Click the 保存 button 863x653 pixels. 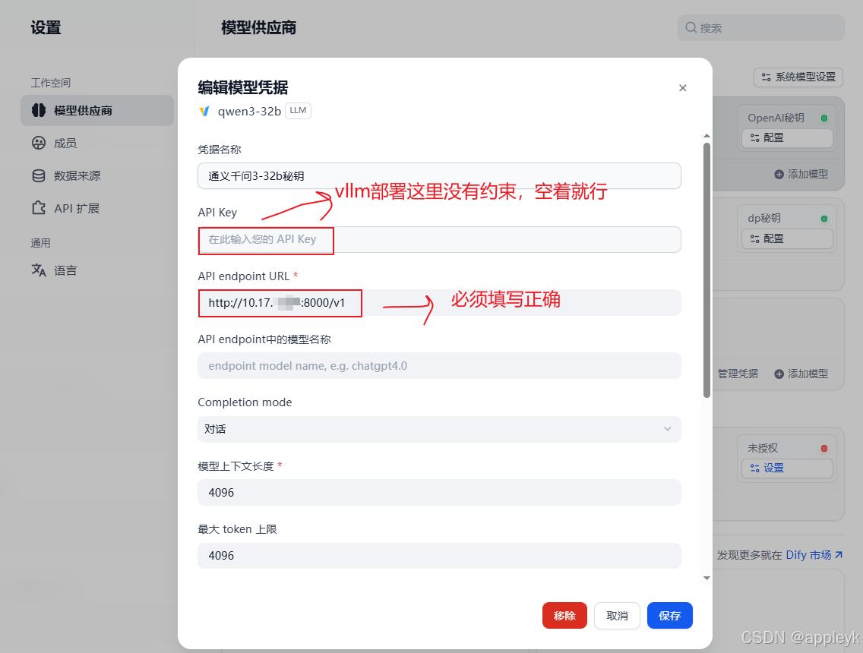coord(669,616)
